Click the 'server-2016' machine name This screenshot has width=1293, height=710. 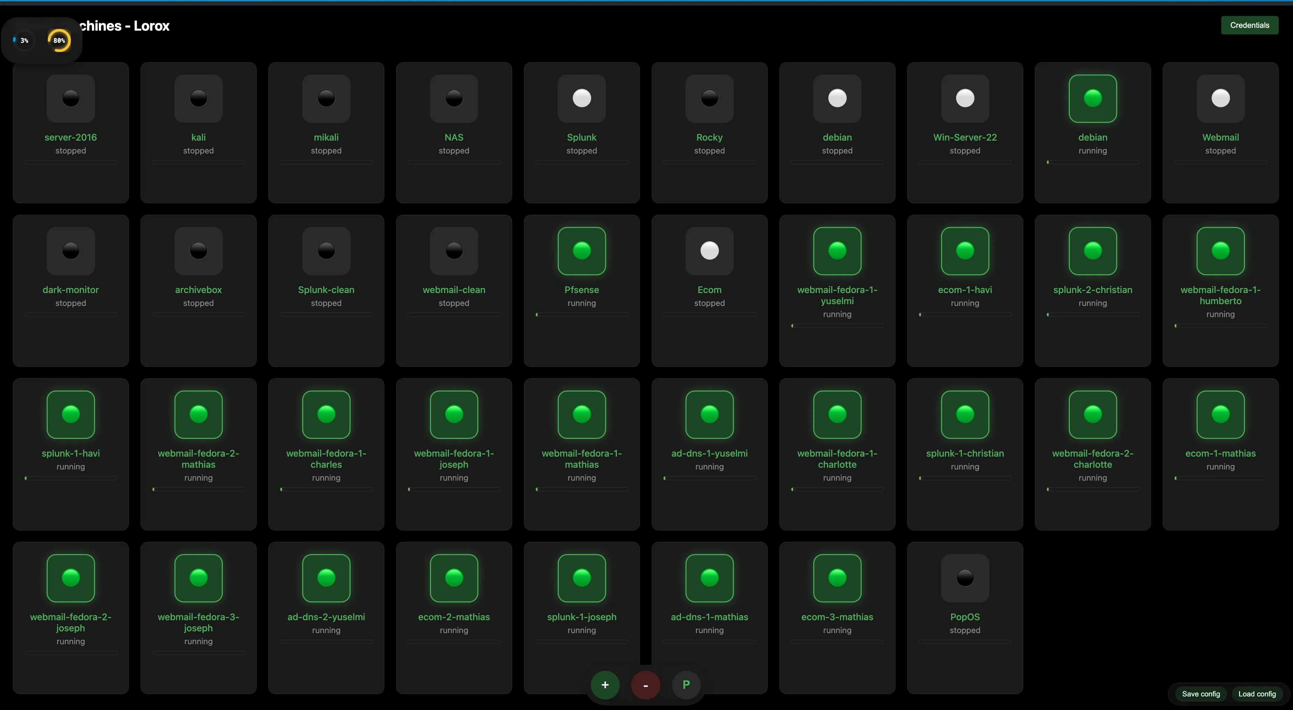[71, 137]
